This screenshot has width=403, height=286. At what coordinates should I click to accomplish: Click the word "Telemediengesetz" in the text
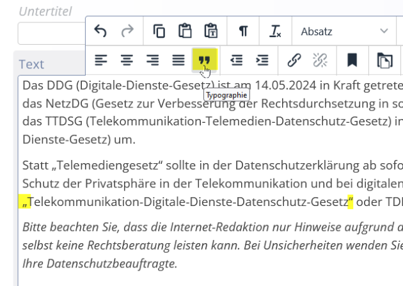coord(107,165)
